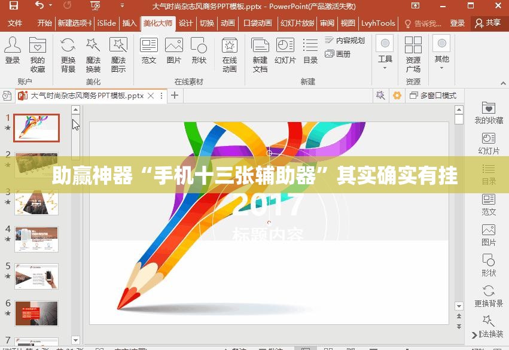Click 图片 in right sidebar
The width and height of the screenshot is (509, 350).
pyautogui.click(x=489, y=235)
